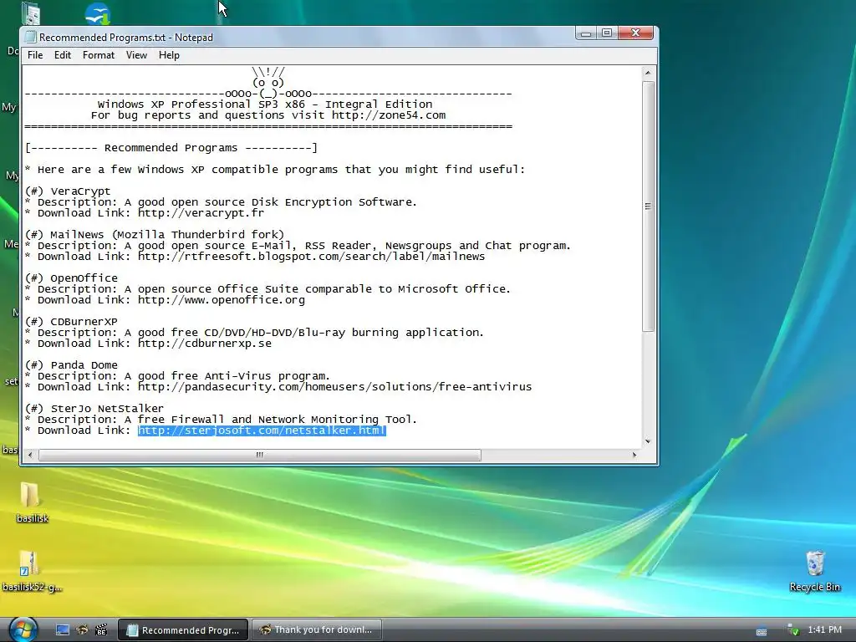
Task: Click the on-screen keyboard tray icon
Action: [762, 631]
